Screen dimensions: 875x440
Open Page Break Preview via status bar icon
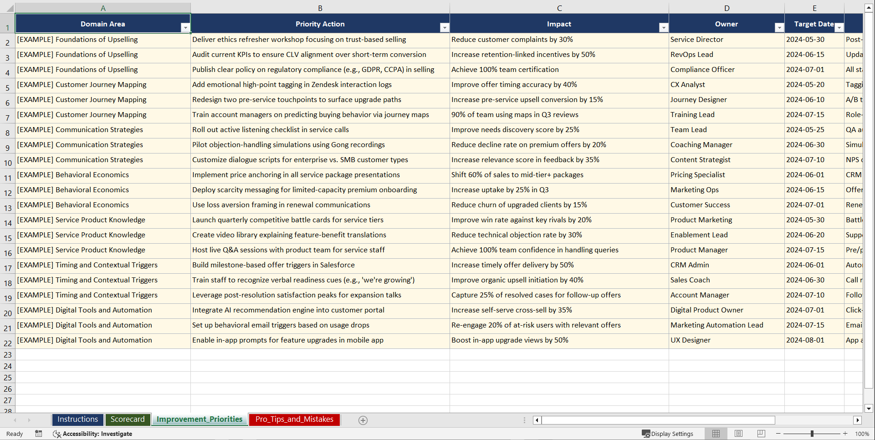pyautogui.click(x=761, y=434)
